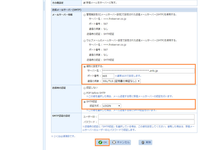Toggle 受信メールをサーバーに残す checkbox
Image resolution: width=203 pixels, height=150 pixels.
pyautogui.click(x=84, y=3)
